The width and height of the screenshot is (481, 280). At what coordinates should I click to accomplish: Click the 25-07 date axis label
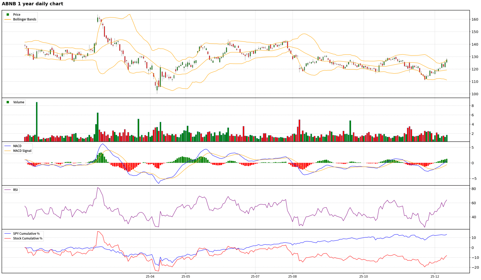(255, 276)
